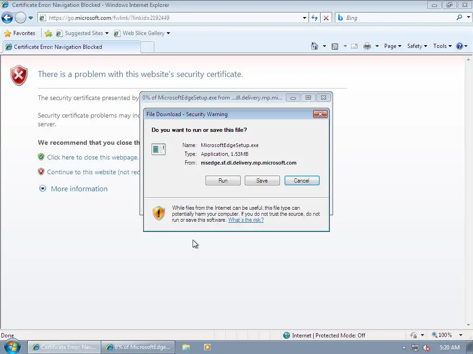
Task: Click the red shield certificate error icon
Action: click(x=18, y=75)
